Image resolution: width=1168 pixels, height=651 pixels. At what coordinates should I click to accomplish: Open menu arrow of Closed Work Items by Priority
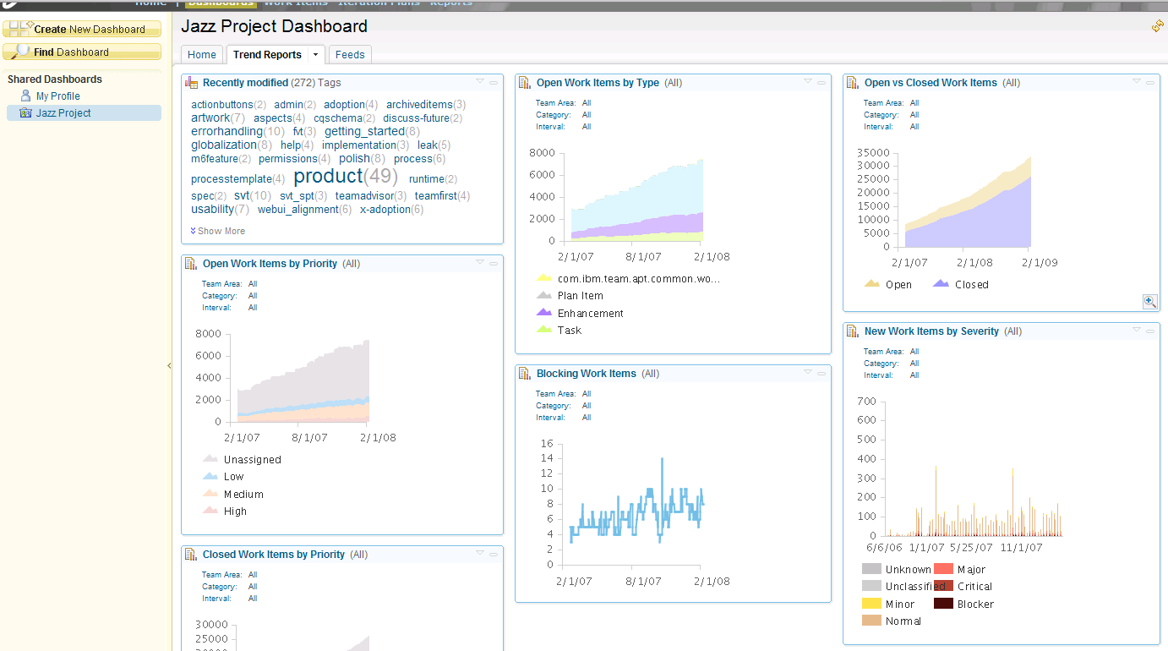480,553
